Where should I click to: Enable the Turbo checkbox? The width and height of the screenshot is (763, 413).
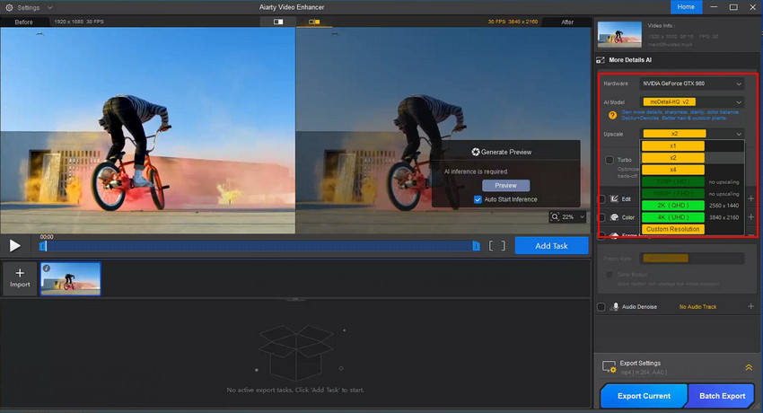[x=610, y=160]
